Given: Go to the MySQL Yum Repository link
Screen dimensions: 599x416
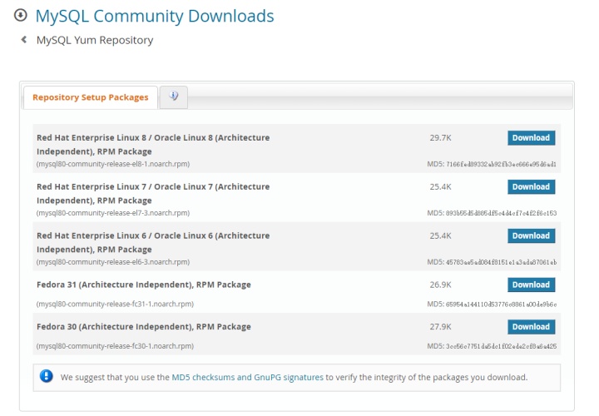Looking at the screenshot, I should (95, 40).
